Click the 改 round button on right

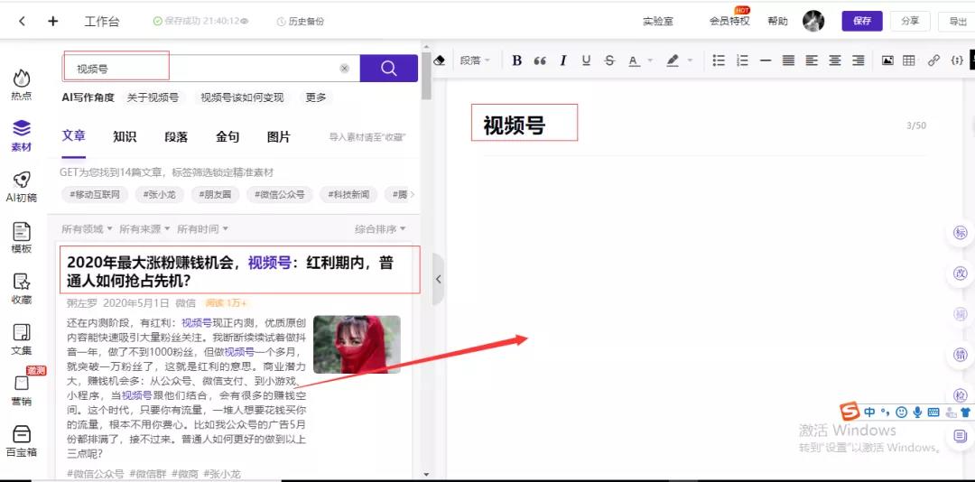pos(961,273)
